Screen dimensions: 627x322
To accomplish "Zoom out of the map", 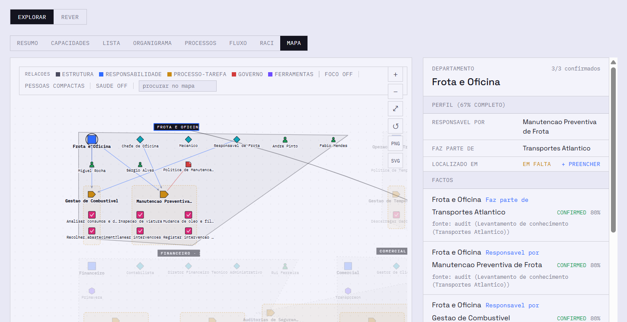I will pyautogui.click(x=395, y=92).
